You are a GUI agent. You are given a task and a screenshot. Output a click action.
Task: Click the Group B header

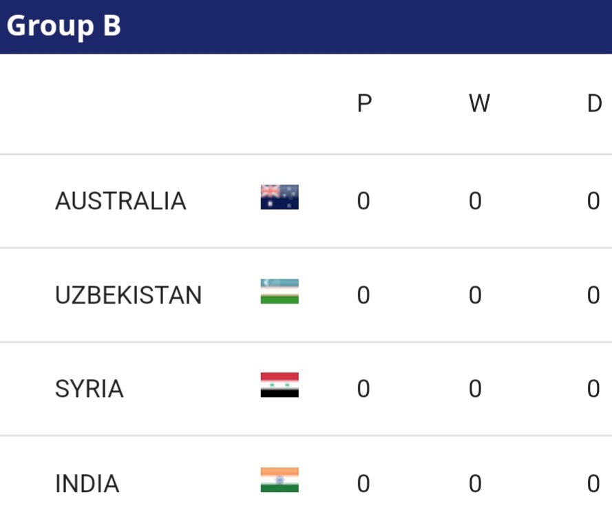coord(64,26)
